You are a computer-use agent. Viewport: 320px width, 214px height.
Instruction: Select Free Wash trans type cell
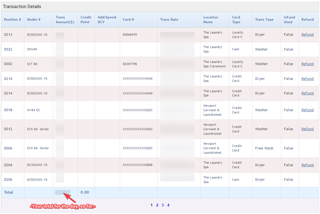tap(264, 148)
